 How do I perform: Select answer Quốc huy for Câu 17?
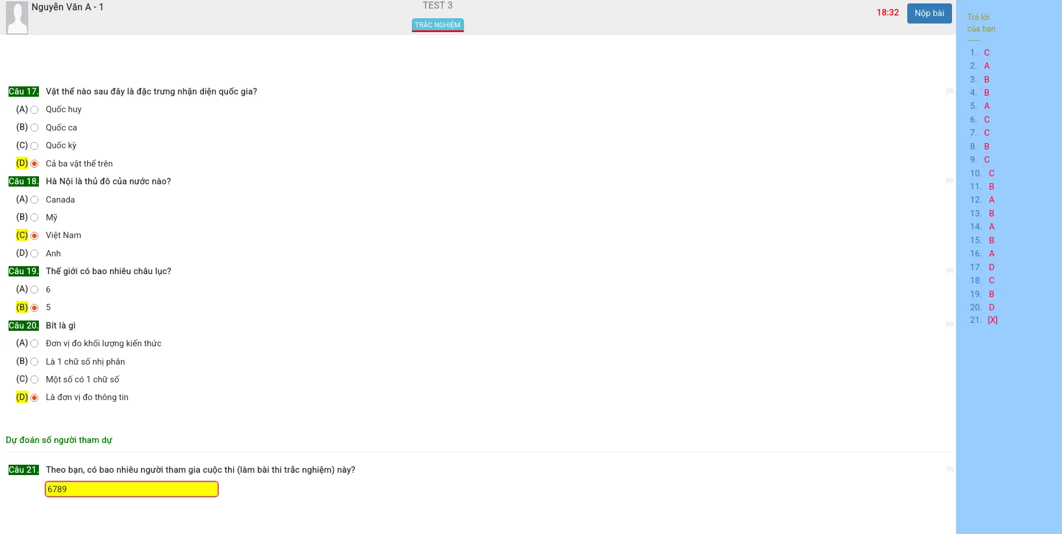point(34,110)
